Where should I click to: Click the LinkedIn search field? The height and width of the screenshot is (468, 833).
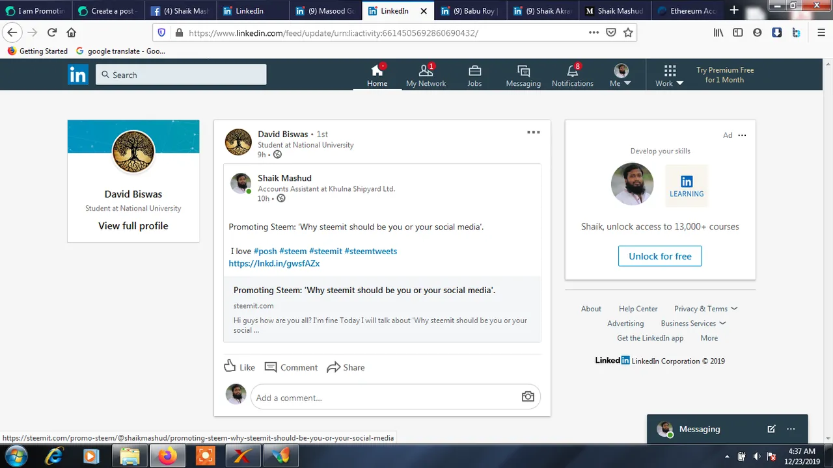(x=181, y=75)
